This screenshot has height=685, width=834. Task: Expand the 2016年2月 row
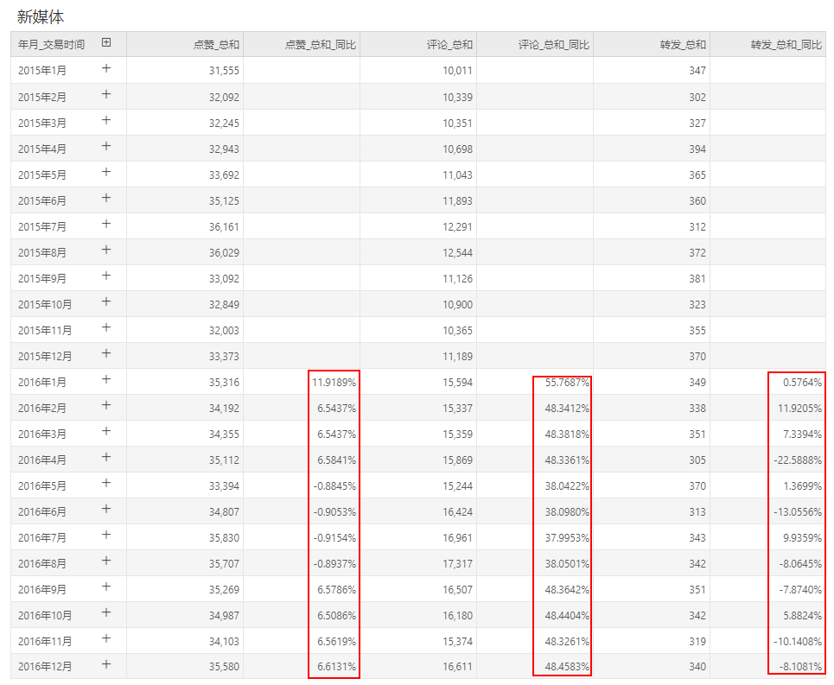106,405
